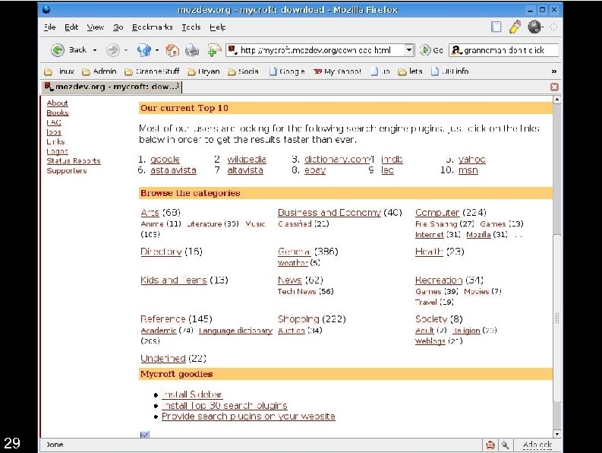Click the Print icon in toolbar
This screenshot has width=602, height=453.
192,50
